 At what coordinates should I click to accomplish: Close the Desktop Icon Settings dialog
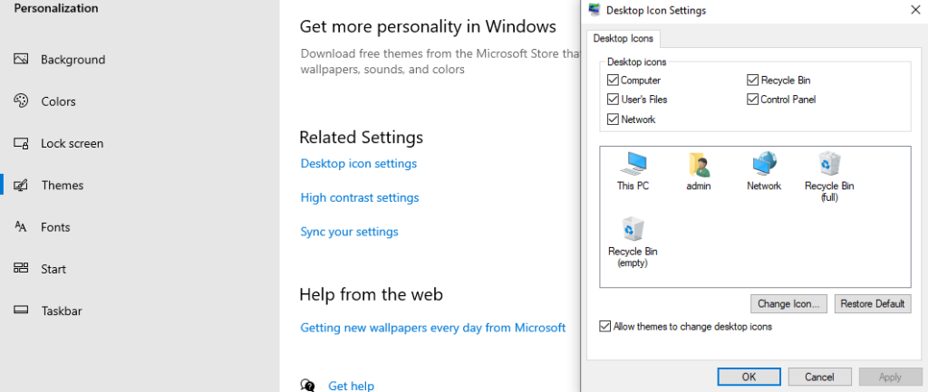pos(913,9)
